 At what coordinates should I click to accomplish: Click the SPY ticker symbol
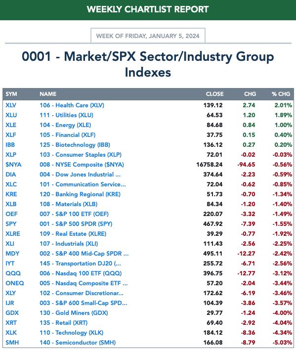(x=11, y=223)
